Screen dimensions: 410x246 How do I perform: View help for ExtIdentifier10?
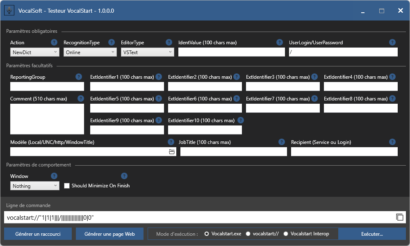(x=241, y=120)
